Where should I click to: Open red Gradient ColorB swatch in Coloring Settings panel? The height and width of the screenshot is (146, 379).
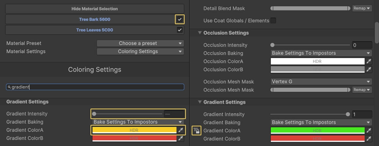[x=134, y=138]
